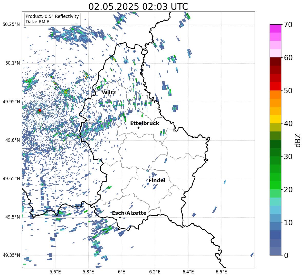The image size is (304, 277).
Task: Click the Ettelbruck city label
Action: click(x=145, y=124)
